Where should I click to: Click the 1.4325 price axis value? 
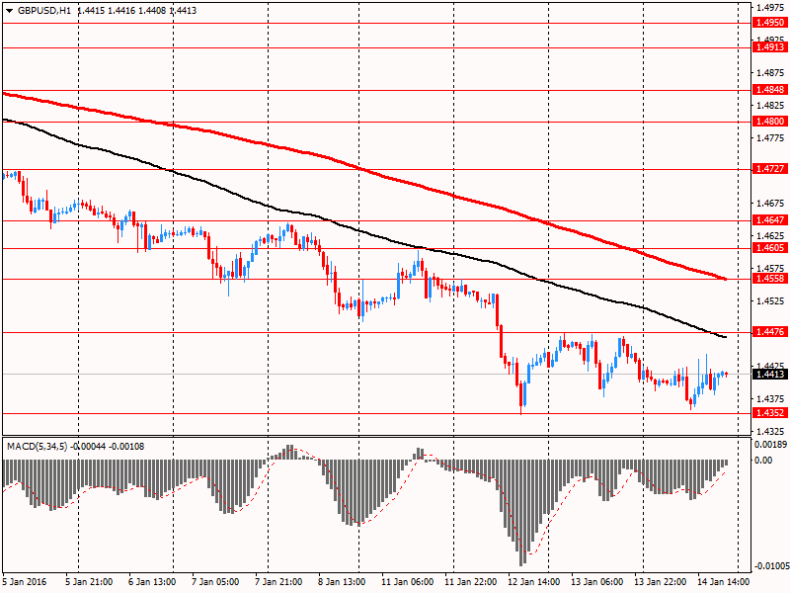[x=770, y=432]
